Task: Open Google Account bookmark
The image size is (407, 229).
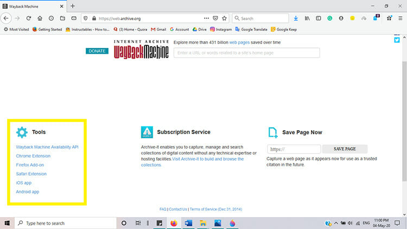Action: [180, 30]
